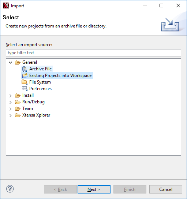Click the File System folder icon
Viewport: 187px width, 199px height.
[x=25, y=82]
